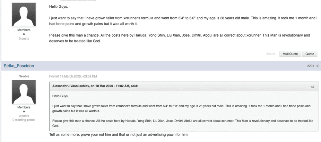Open the 0 warning points link
This screenshot has width=321, height=142.
[x=24, y=120]
